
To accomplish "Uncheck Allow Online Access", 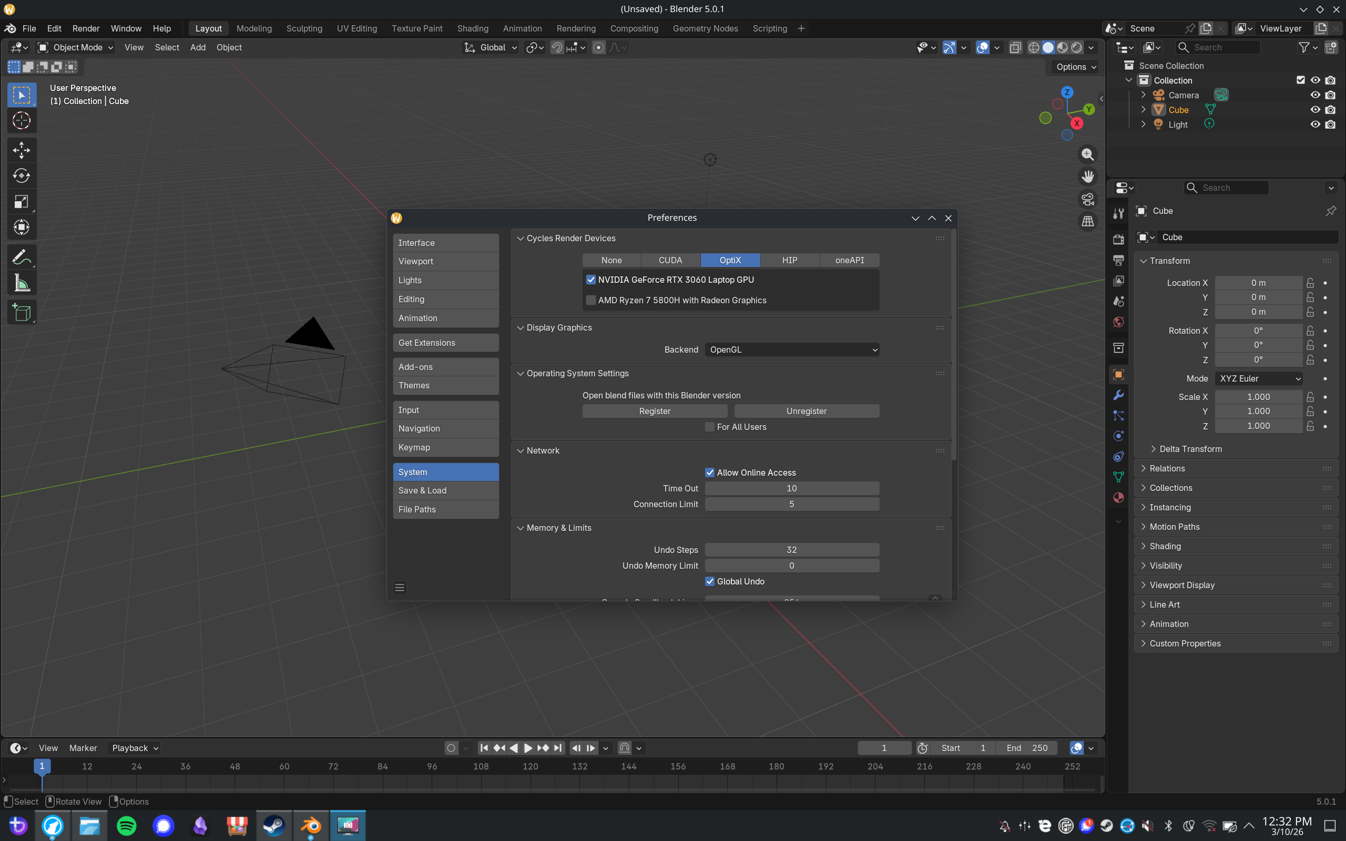I will click(x=710, y=473).
